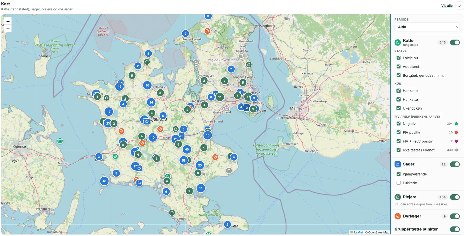The width and height of the screenshot is (466, 236).
Task: Uncheck Ikke testet / ukendt checkbox
Action: click(x=398, y=150)
